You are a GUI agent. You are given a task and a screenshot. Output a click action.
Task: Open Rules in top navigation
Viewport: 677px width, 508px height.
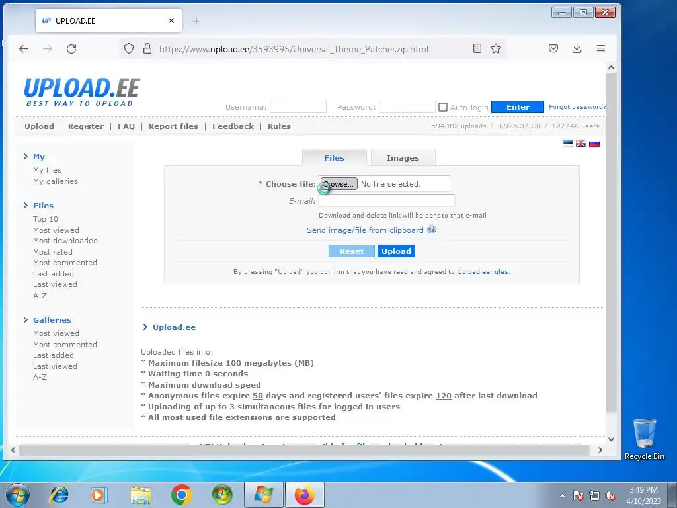tap(279, 126)
